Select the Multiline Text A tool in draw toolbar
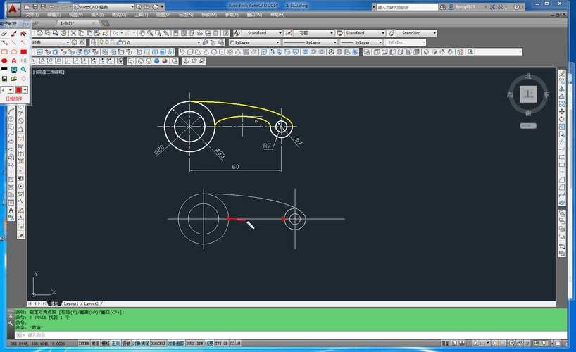576x352 pixels. pos(11,210)
